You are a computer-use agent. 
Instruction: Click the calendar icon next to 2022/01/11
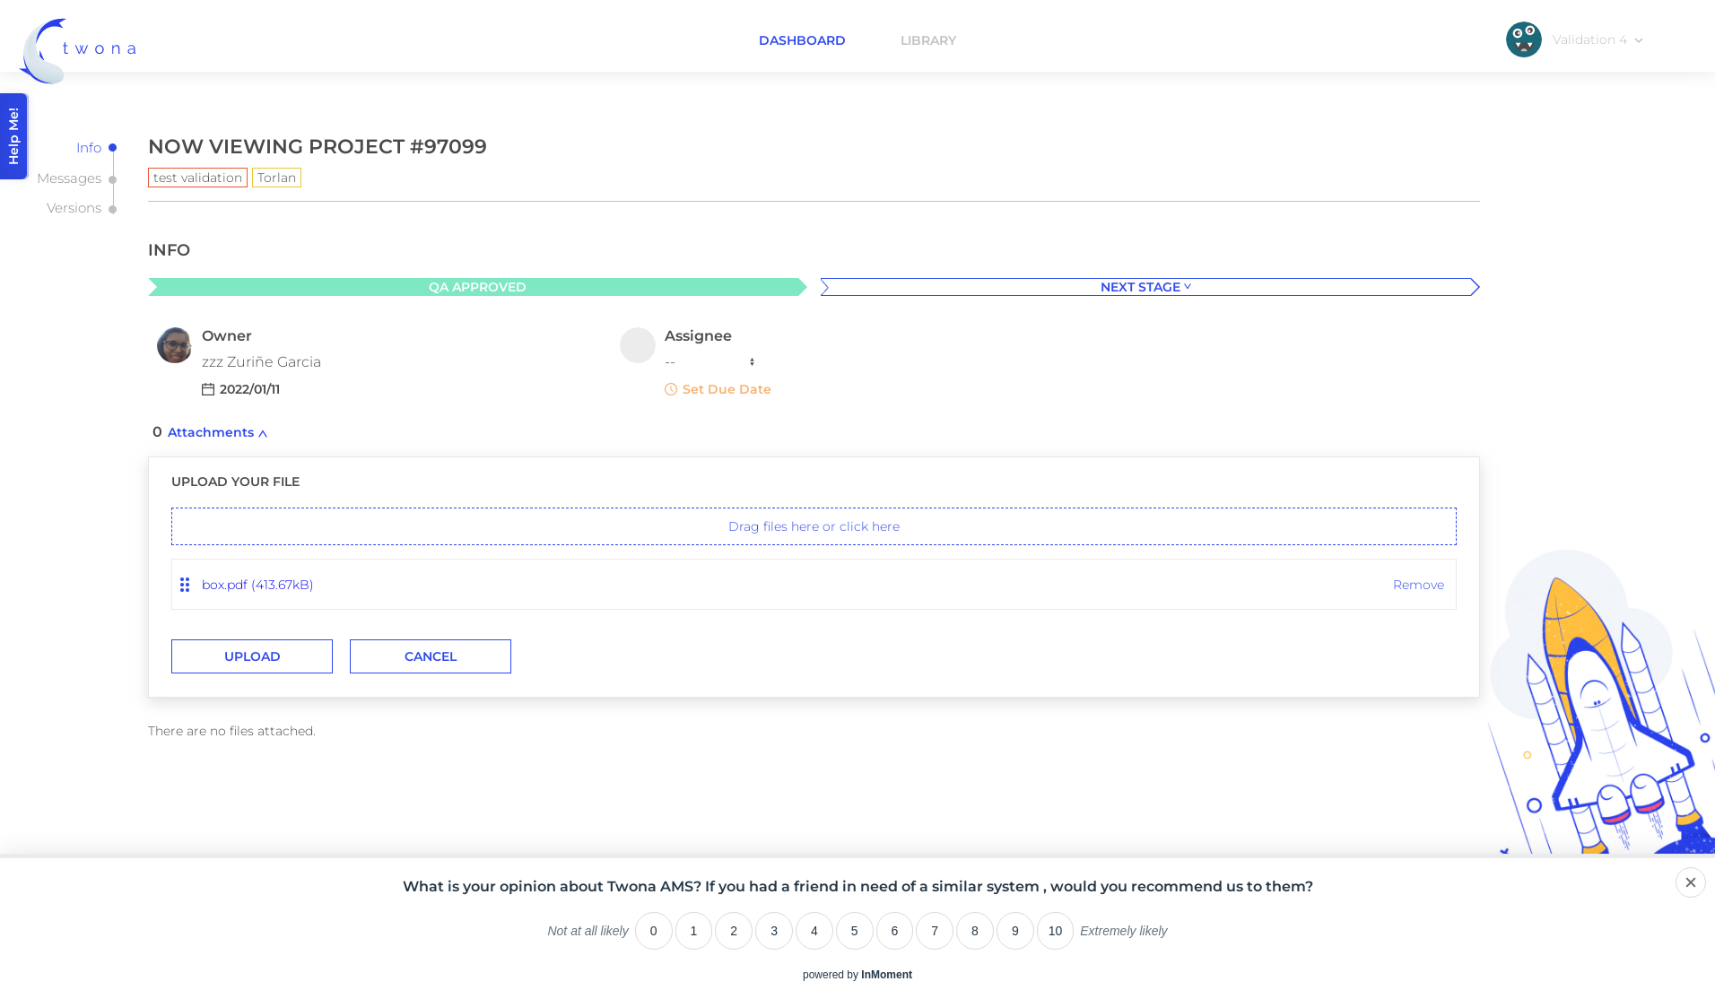pyautogui.click(x=208, y=389)
